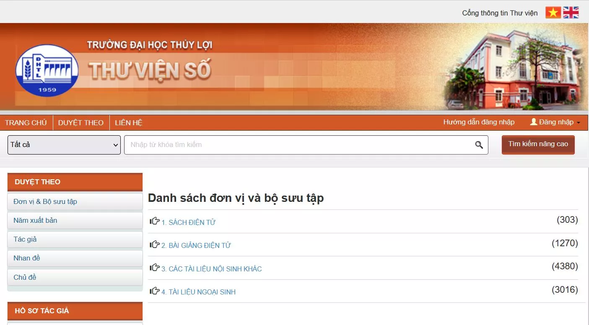589x325 pixels.
Task: Click the (1270) item count
Action: coord(565,243)
